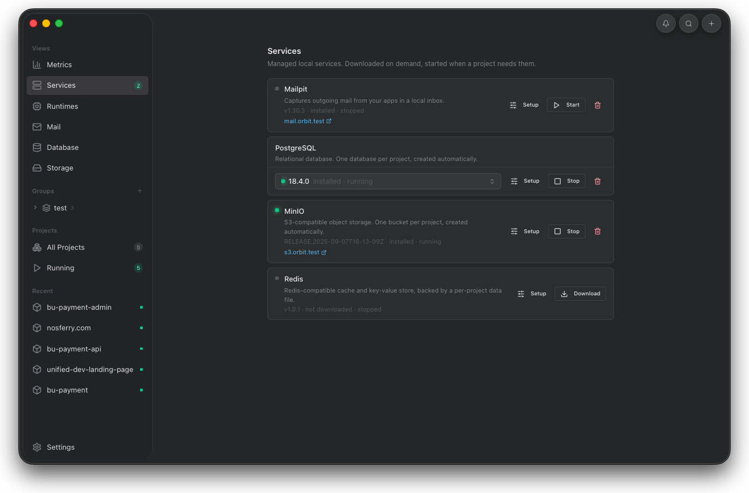Click the green status dot for bu-payment-api
This screenshot has height=493, width=749.
(141, 349)
